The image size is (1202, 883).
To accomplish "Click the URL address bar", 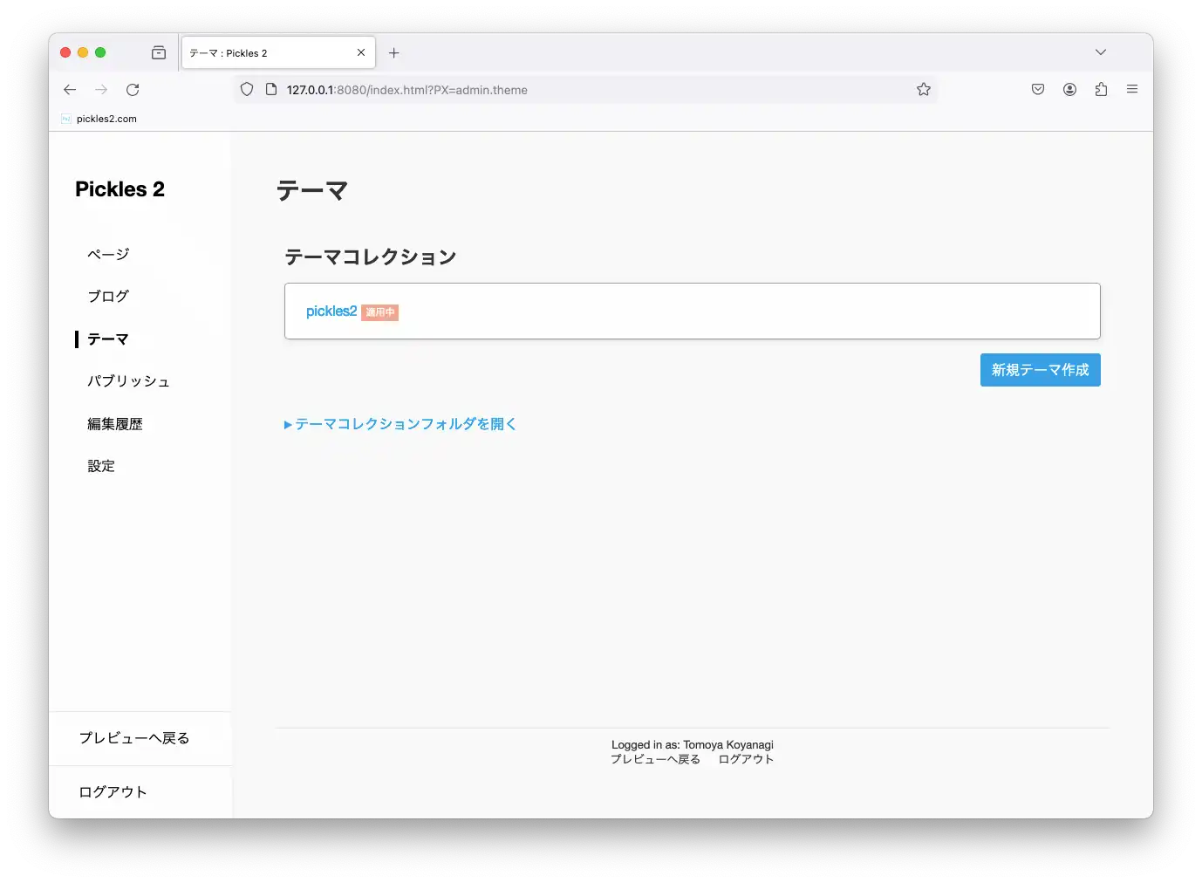I will tap(593, 90).
